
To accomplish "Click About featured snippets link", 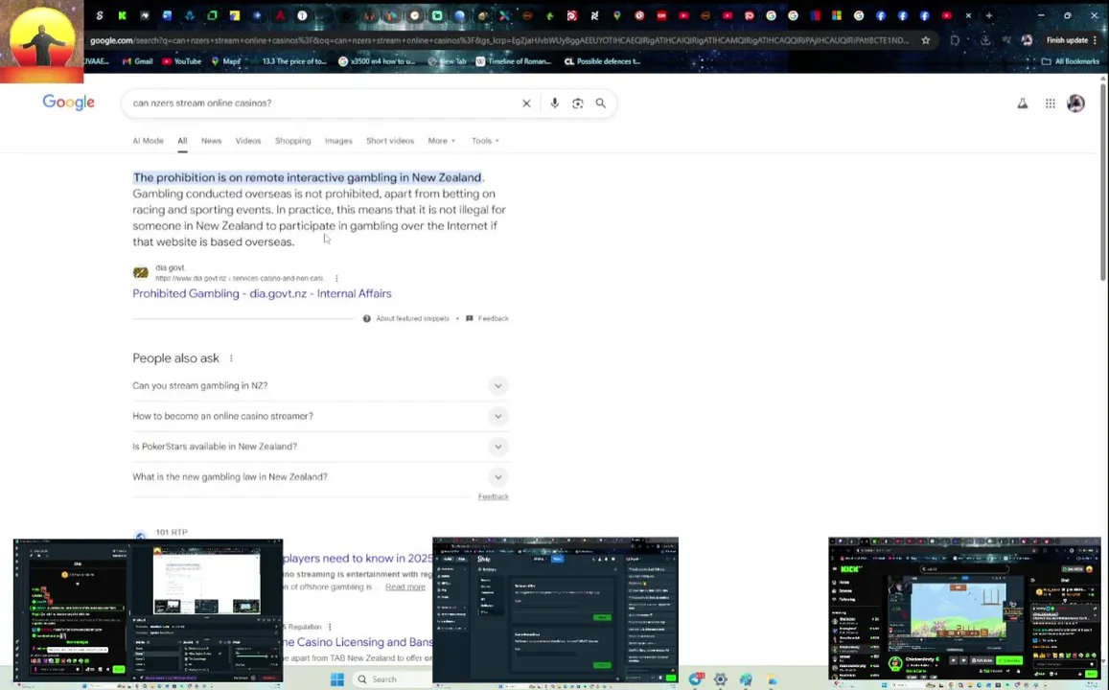I will tap(412, 319).
